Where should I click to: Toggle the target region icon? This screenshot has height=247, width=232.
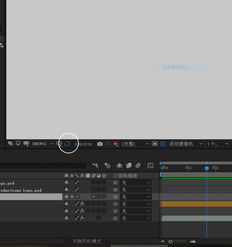tap(154, 144)
